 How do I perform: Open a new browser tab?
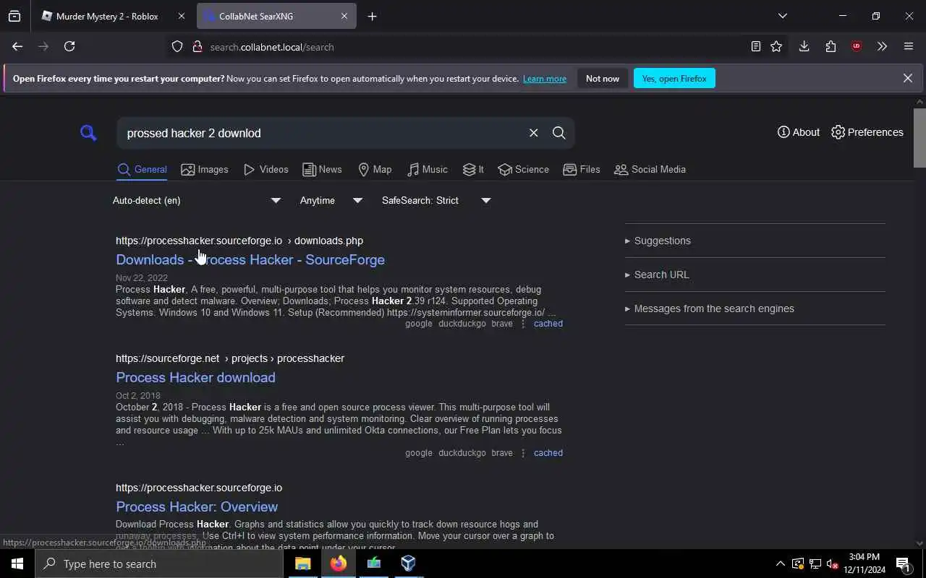coord(372,16)
